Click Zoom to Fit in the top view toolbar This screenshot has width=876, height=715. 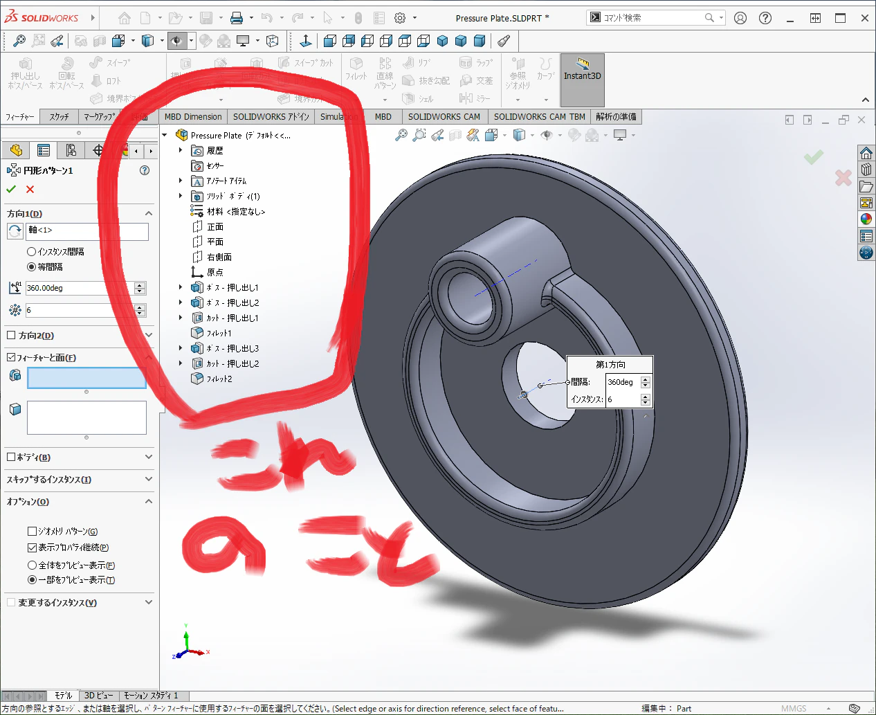(19, 42)
